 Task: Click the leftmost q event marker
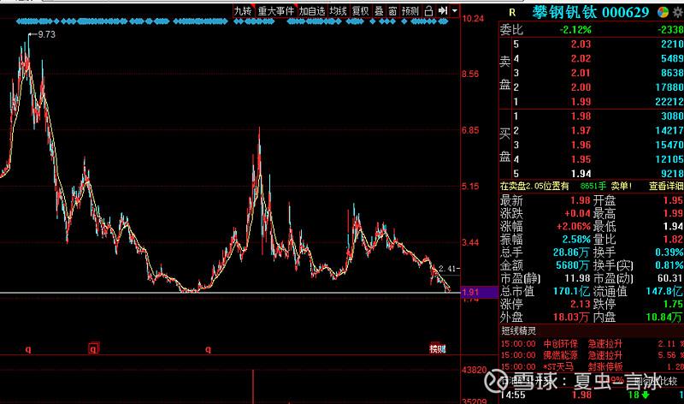28,349
